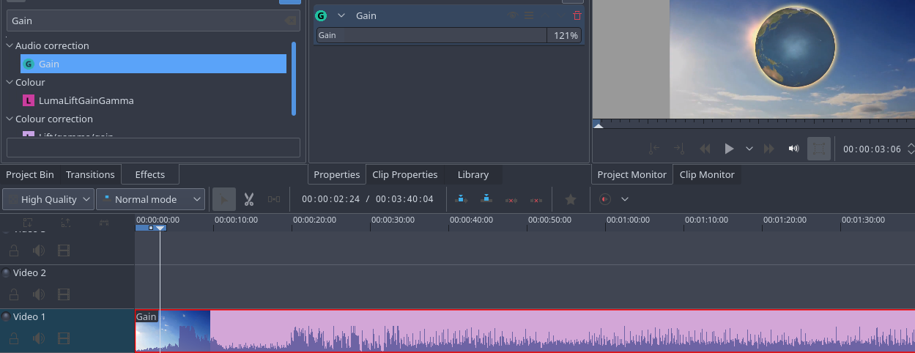Viewport: 915px width, 353px height.
Task: Delete the Gain effect with trash icon
Action: 577,15
